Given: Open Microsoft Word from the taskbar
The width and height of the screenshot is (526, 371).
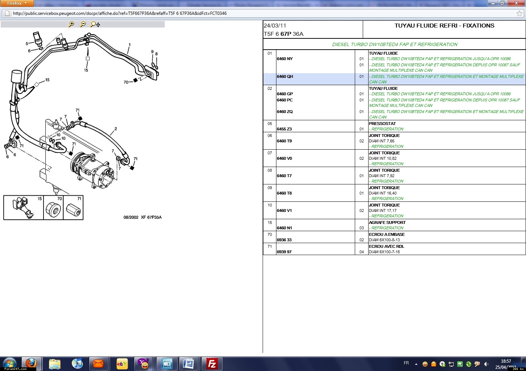Looking at the screenshot, I should (x=189, y=363).
